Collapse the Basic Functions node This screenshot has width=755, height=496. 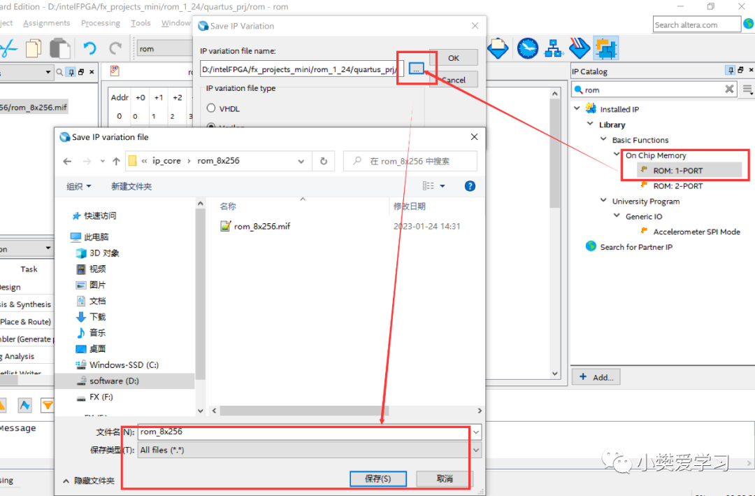pyautogui.click(x=603, y=139)
